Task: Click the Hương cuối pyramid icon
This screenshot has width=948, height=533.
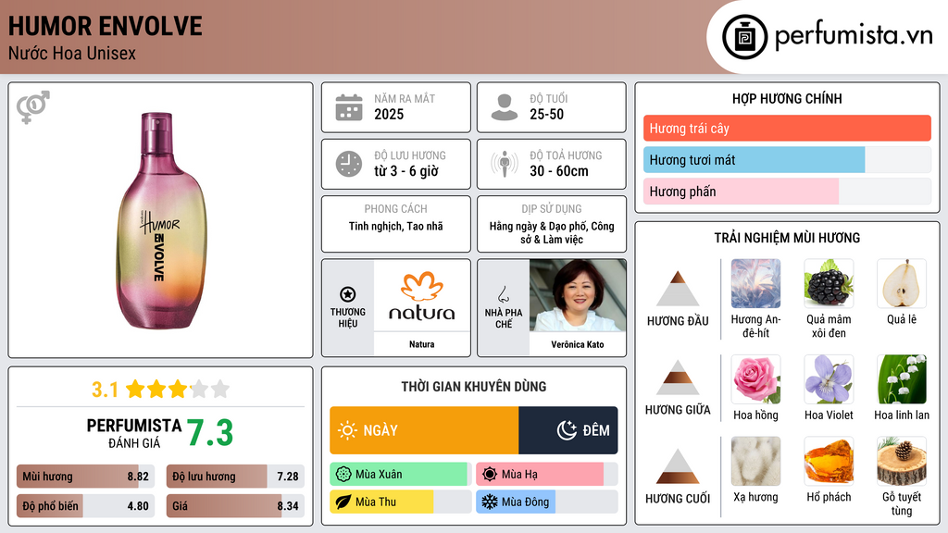Action: point(678,466)
